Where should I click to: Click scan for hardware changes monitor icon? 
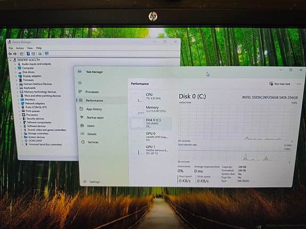[x=46, y=54]
